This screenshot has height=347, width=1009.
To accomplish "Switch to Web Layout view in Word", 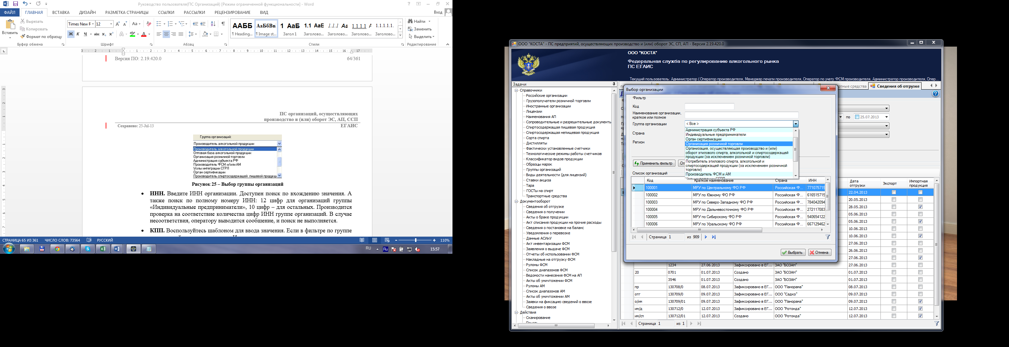I will click(x=387, y=240).
